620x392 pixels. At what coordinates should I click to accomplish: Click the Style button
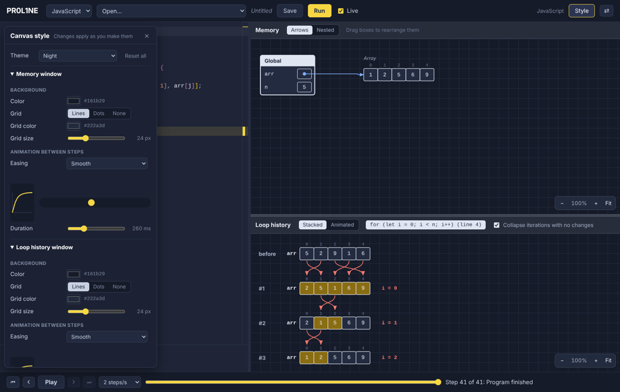[x=581, y=11]
